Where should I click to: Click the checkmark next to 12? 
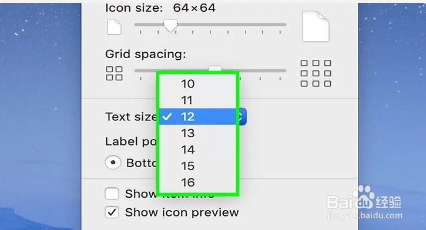pyautogui.click(x=167, y=117)
